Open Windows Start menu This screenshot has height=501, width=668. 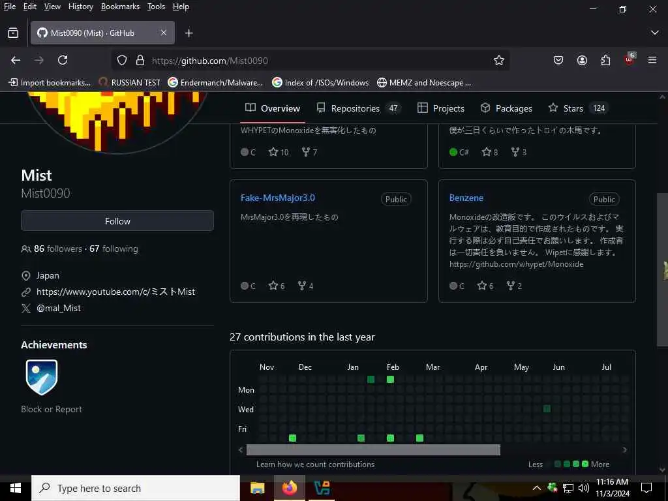coord(16,488)
